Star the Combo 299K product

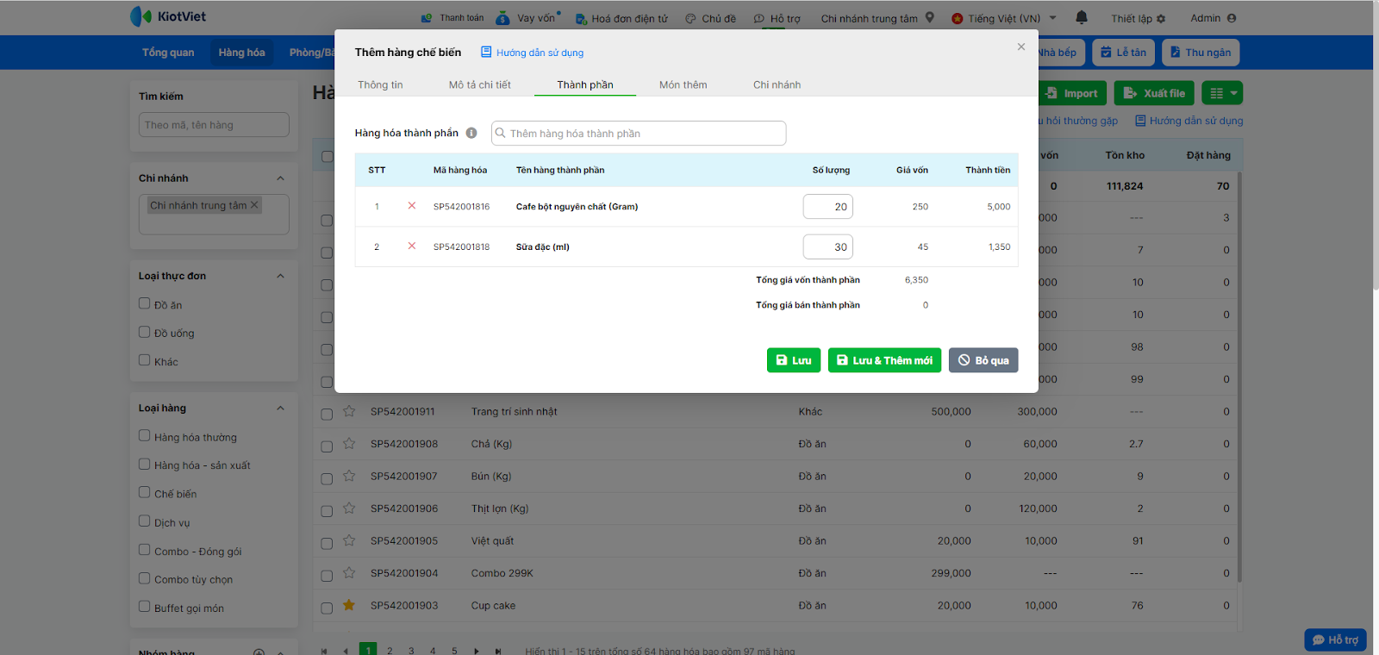(x=349, y=573)
